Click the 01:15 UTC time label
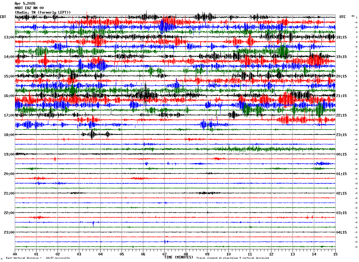 (x=341, y=174)
